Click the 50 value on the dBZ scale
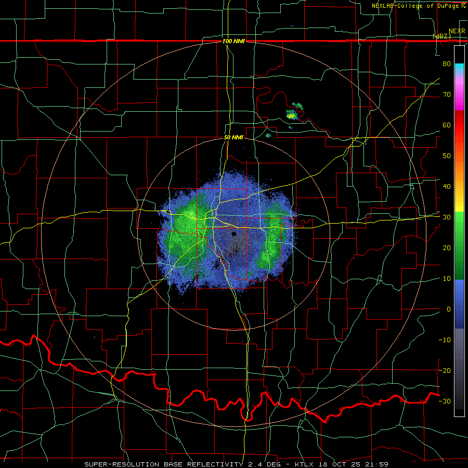Screen dimensions: 468x468 coord(447,156)
